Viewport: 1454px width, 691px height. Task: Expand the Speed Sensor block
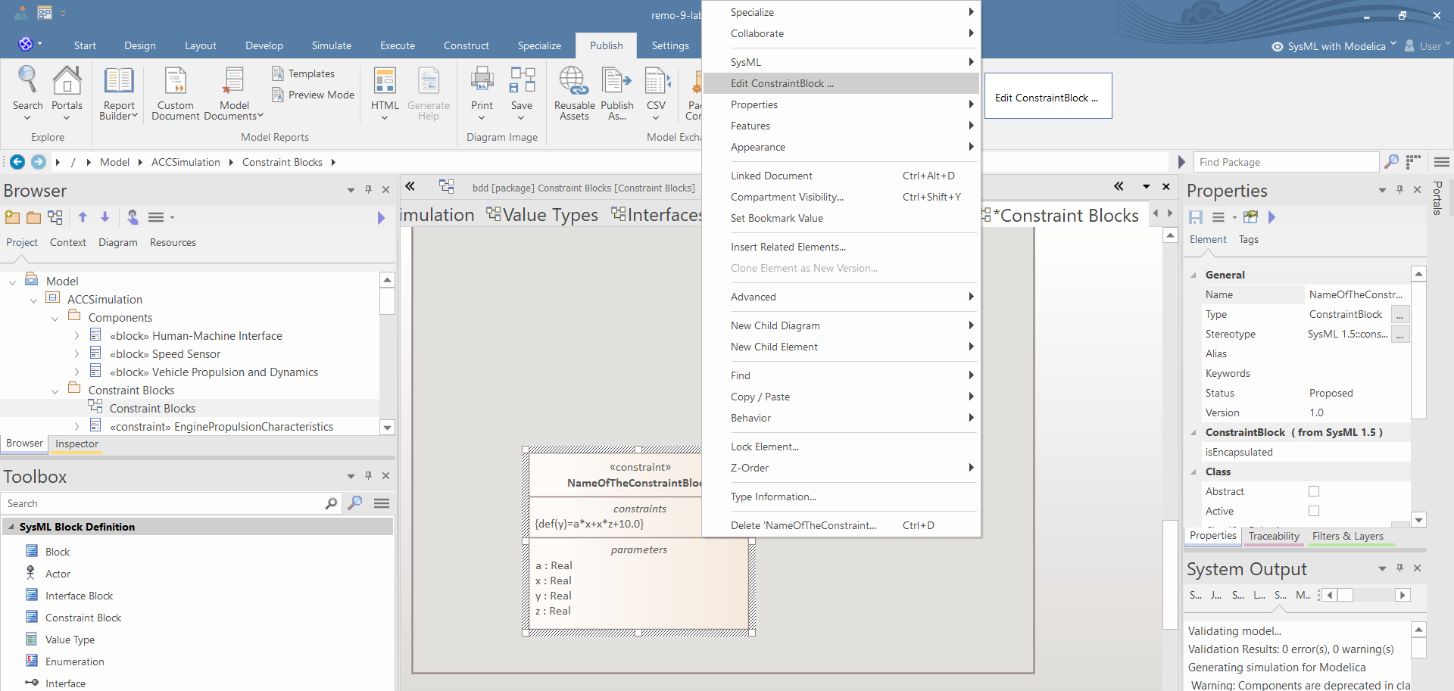tap(76, 353)
